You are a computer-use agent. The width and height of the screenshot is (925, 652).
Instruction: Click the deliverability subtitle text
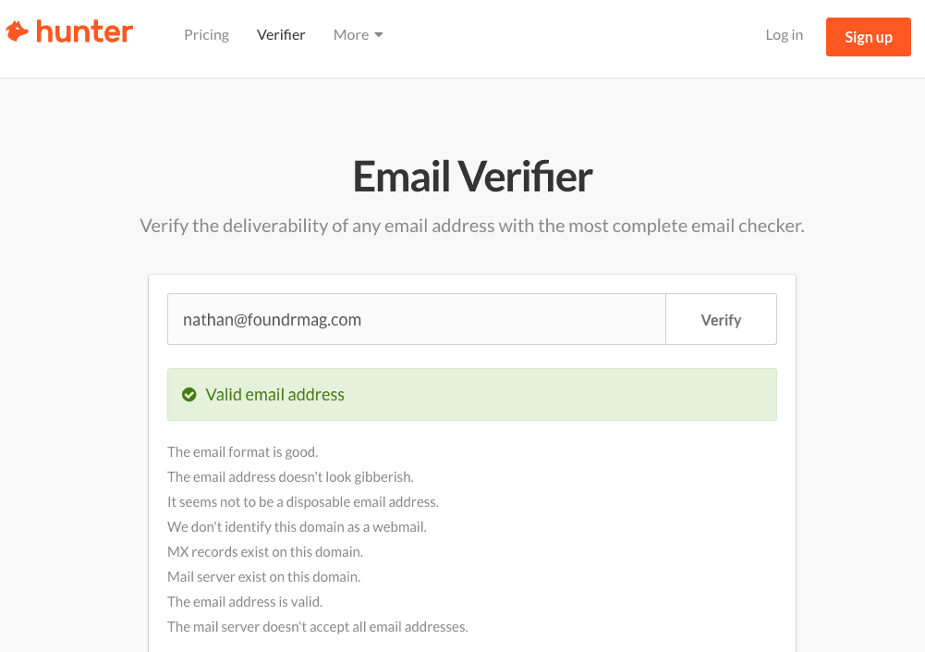point(472,226)
